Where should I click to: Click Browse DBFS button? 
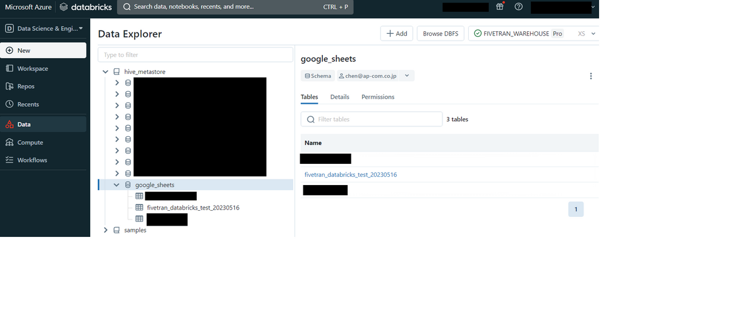click(441, 34)
